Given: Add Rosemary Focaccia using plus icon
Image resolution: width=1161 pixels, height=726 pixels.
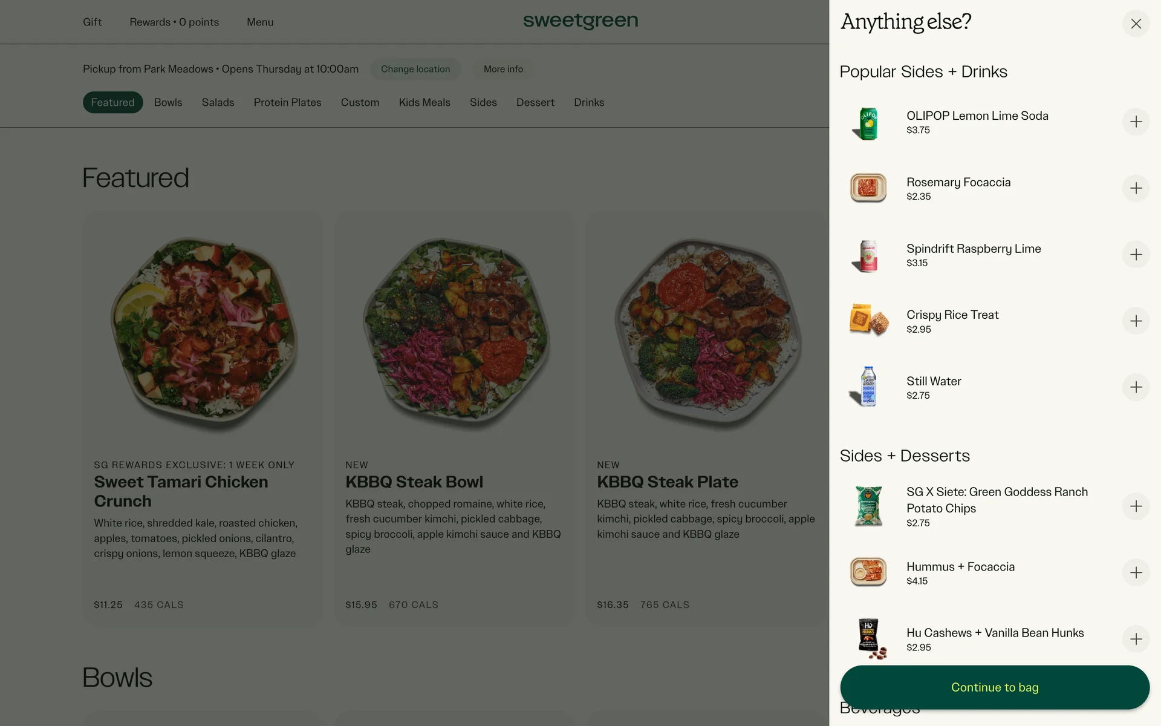Looking at the screenshot, I should [1136, 188].
